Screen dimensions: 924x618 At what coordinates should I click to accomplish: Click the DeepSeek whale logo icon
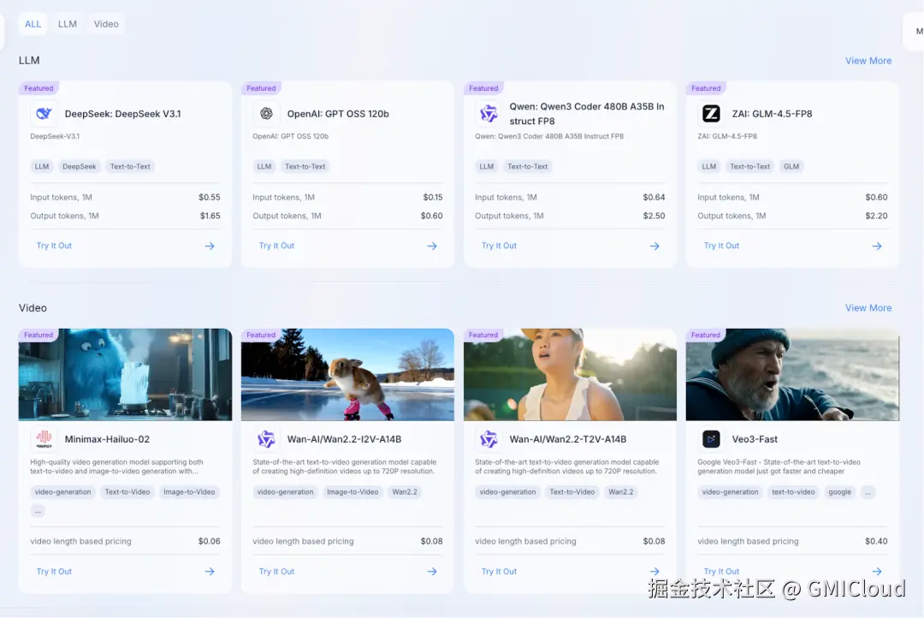(x=44, y=113)
